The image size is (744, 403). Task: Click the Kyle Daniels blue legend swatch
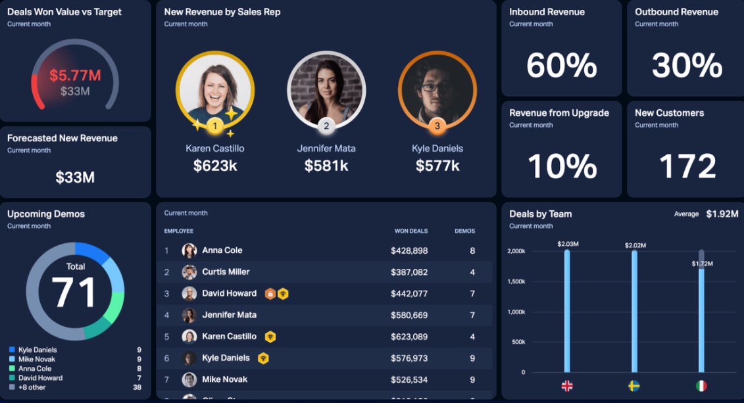(12, 350)
